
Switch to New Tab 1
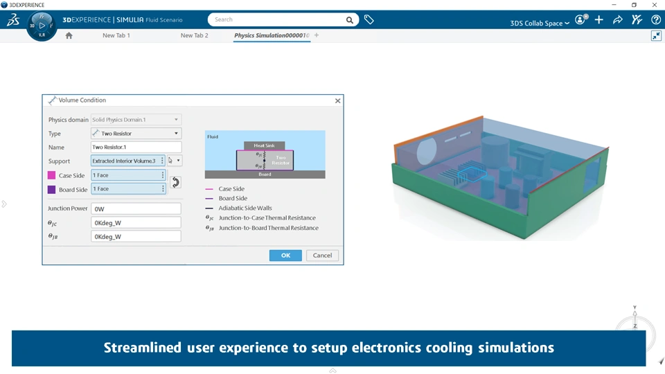[116, 35]
